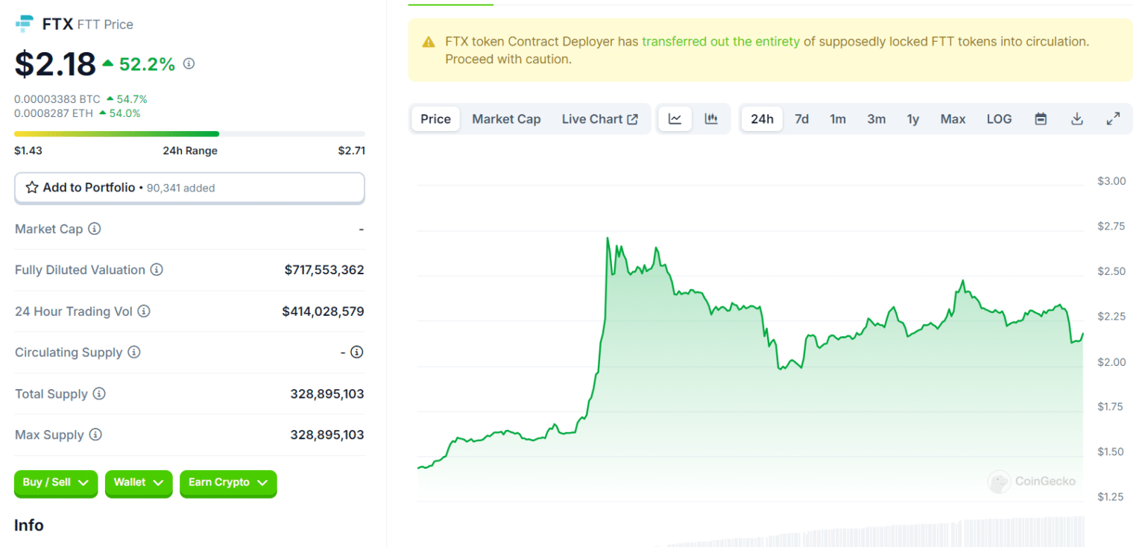
Task: Click the Info section heading
Action: coord(29,525)
